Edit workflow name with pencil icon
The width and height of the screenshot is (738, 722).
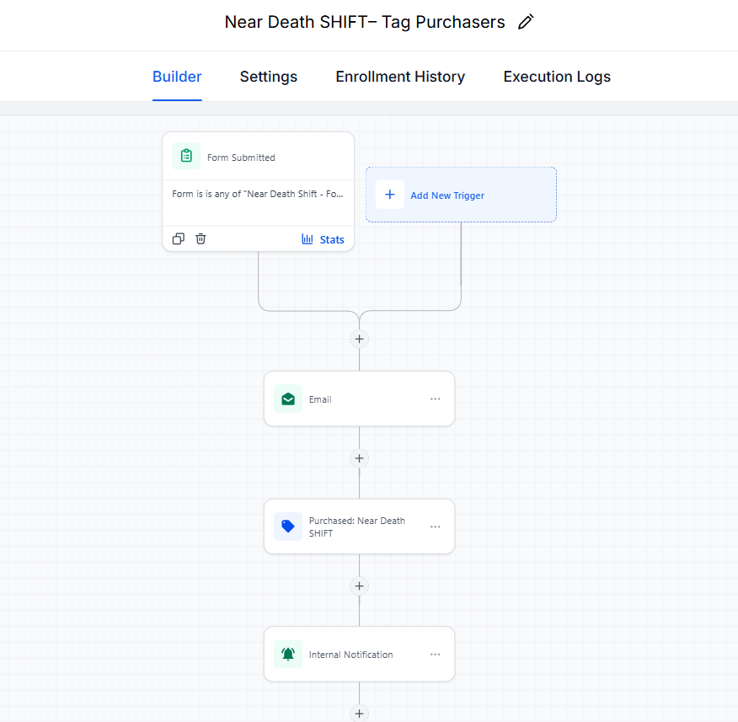point(526,22)
